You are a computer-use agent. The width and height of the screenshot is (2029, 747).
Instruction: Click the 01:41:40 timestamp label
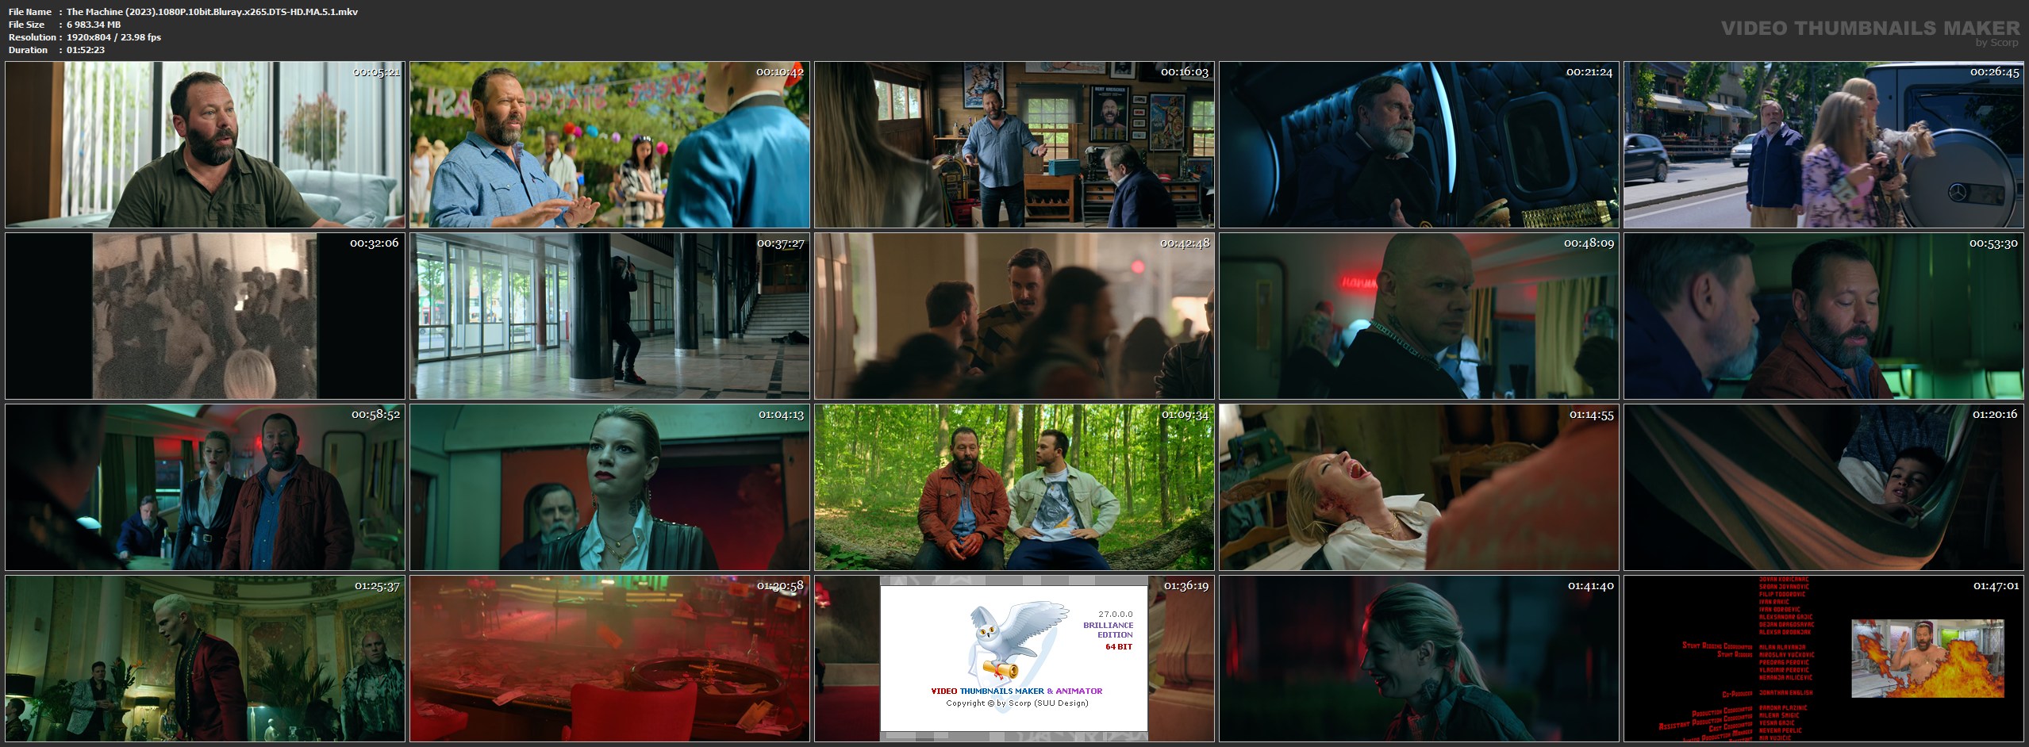coord(1590,586)
